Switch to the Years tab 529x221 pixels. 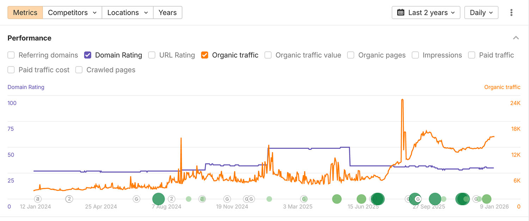pos(168,13)
